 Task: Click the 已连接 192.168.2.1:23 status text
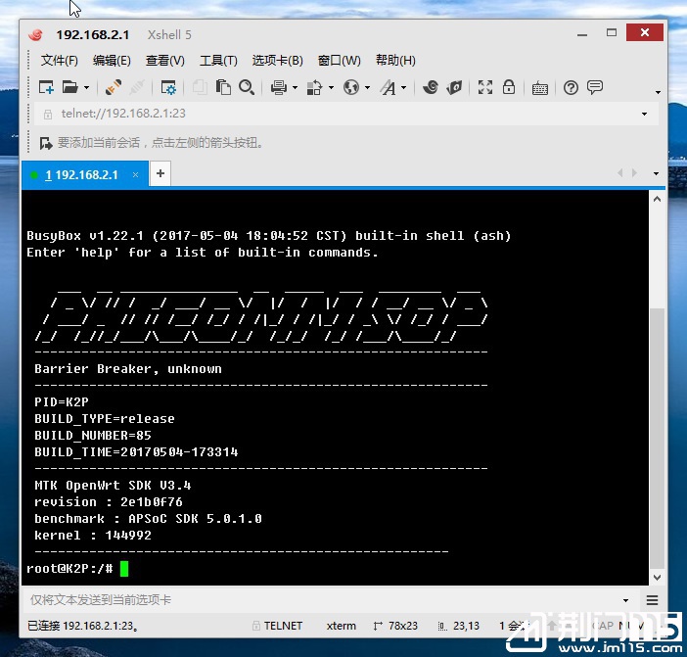[x=82, y=626]
